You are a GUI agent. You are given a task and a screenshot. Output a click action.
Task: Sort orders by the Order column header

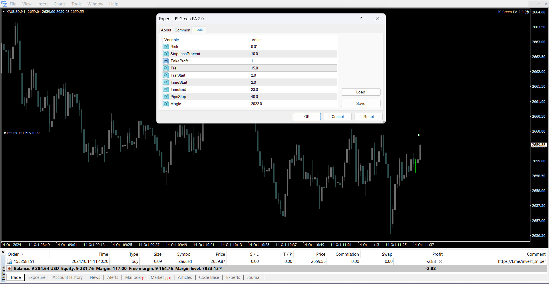point(13,254)
